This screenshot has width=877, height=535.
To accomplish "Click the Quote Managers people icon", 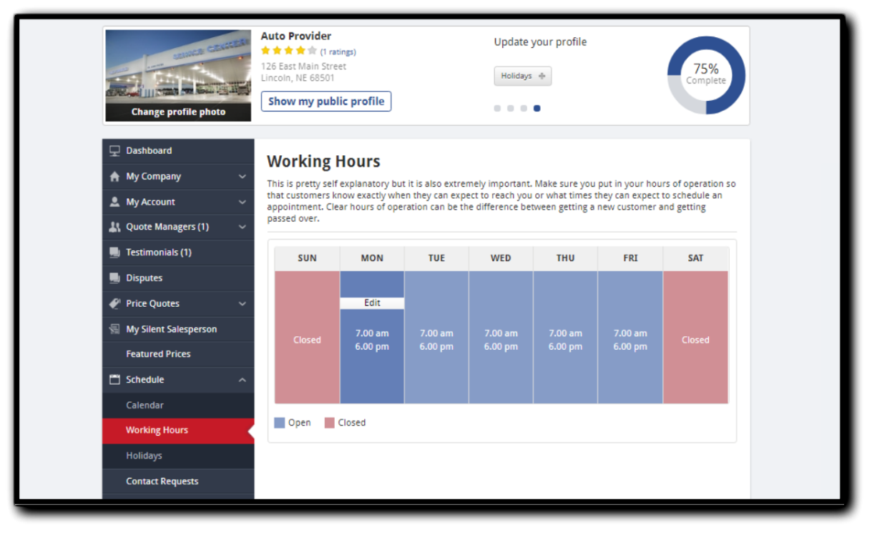I will coord(114,227).
